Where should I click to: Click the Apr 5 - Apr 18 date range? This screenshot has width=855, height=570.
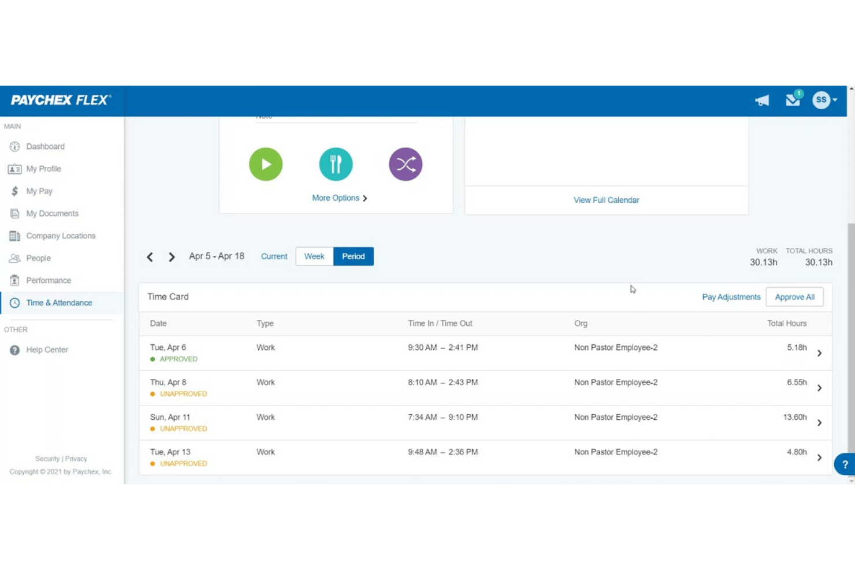point(217,256)
